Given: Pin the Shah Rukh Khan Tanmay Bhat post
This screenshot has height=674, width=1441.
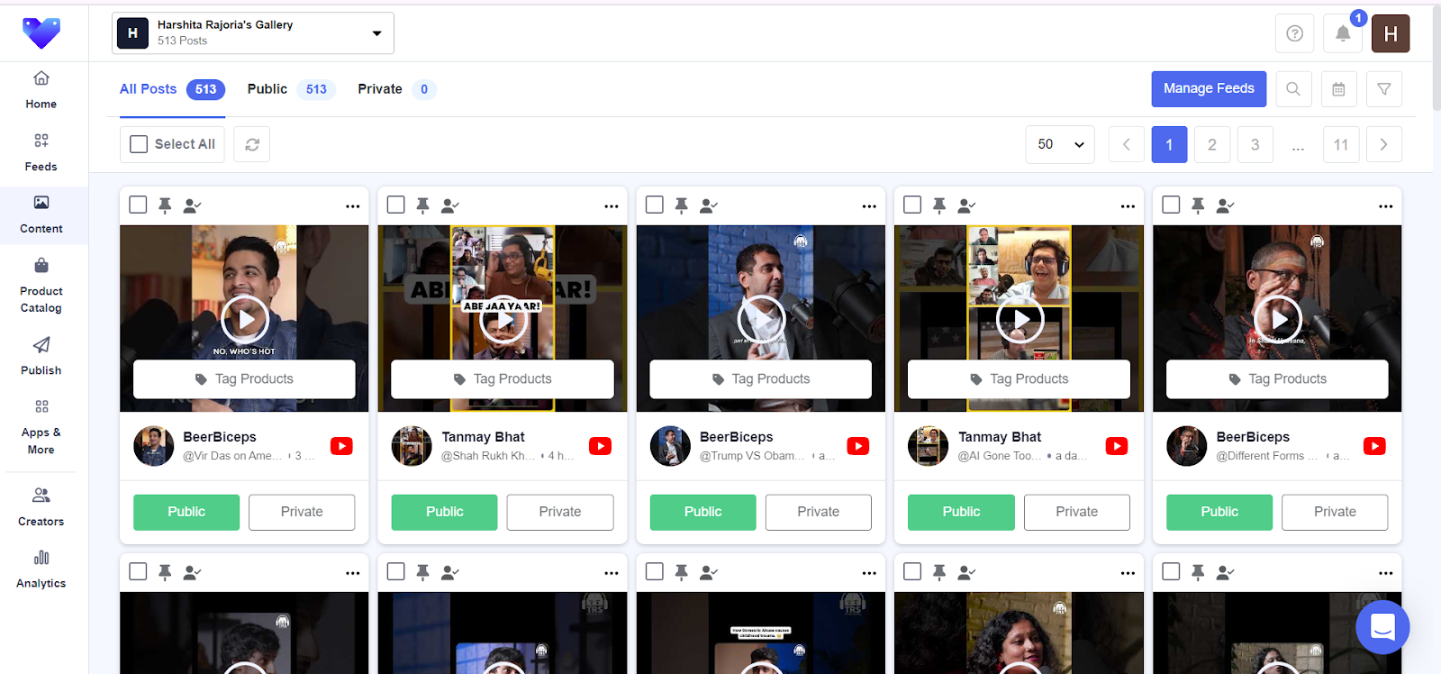Looking at the screenshot, I should (422, 205).
